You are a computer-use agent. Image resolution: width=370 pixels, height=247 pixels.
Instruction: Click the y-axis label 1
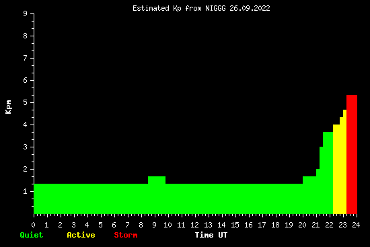[x=25, y=191]
